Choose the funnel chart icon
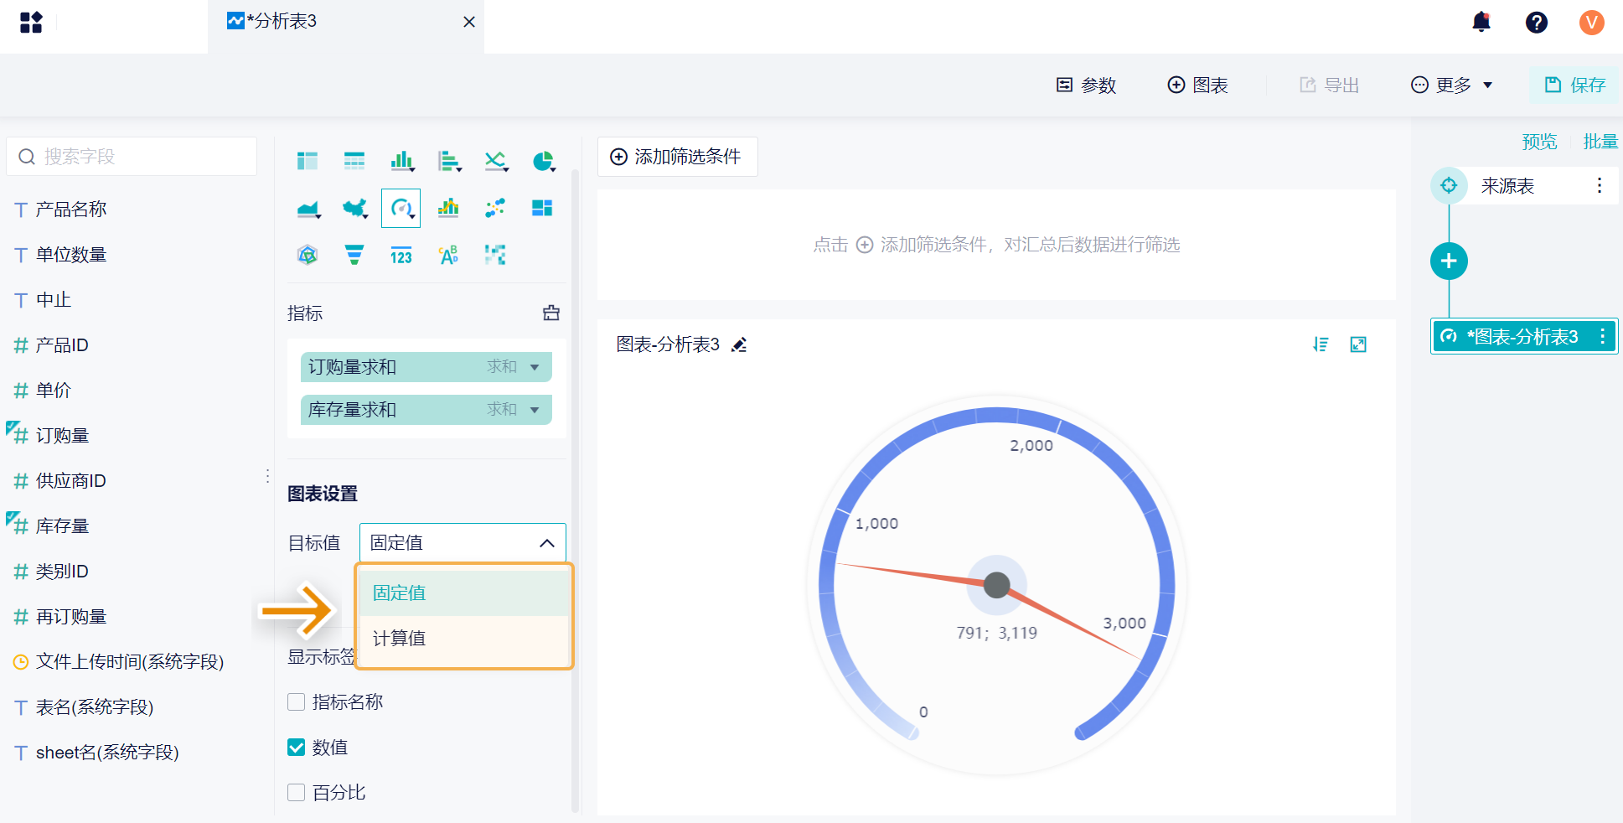Viewport: 1623px width, 823px height. [354, 255]
